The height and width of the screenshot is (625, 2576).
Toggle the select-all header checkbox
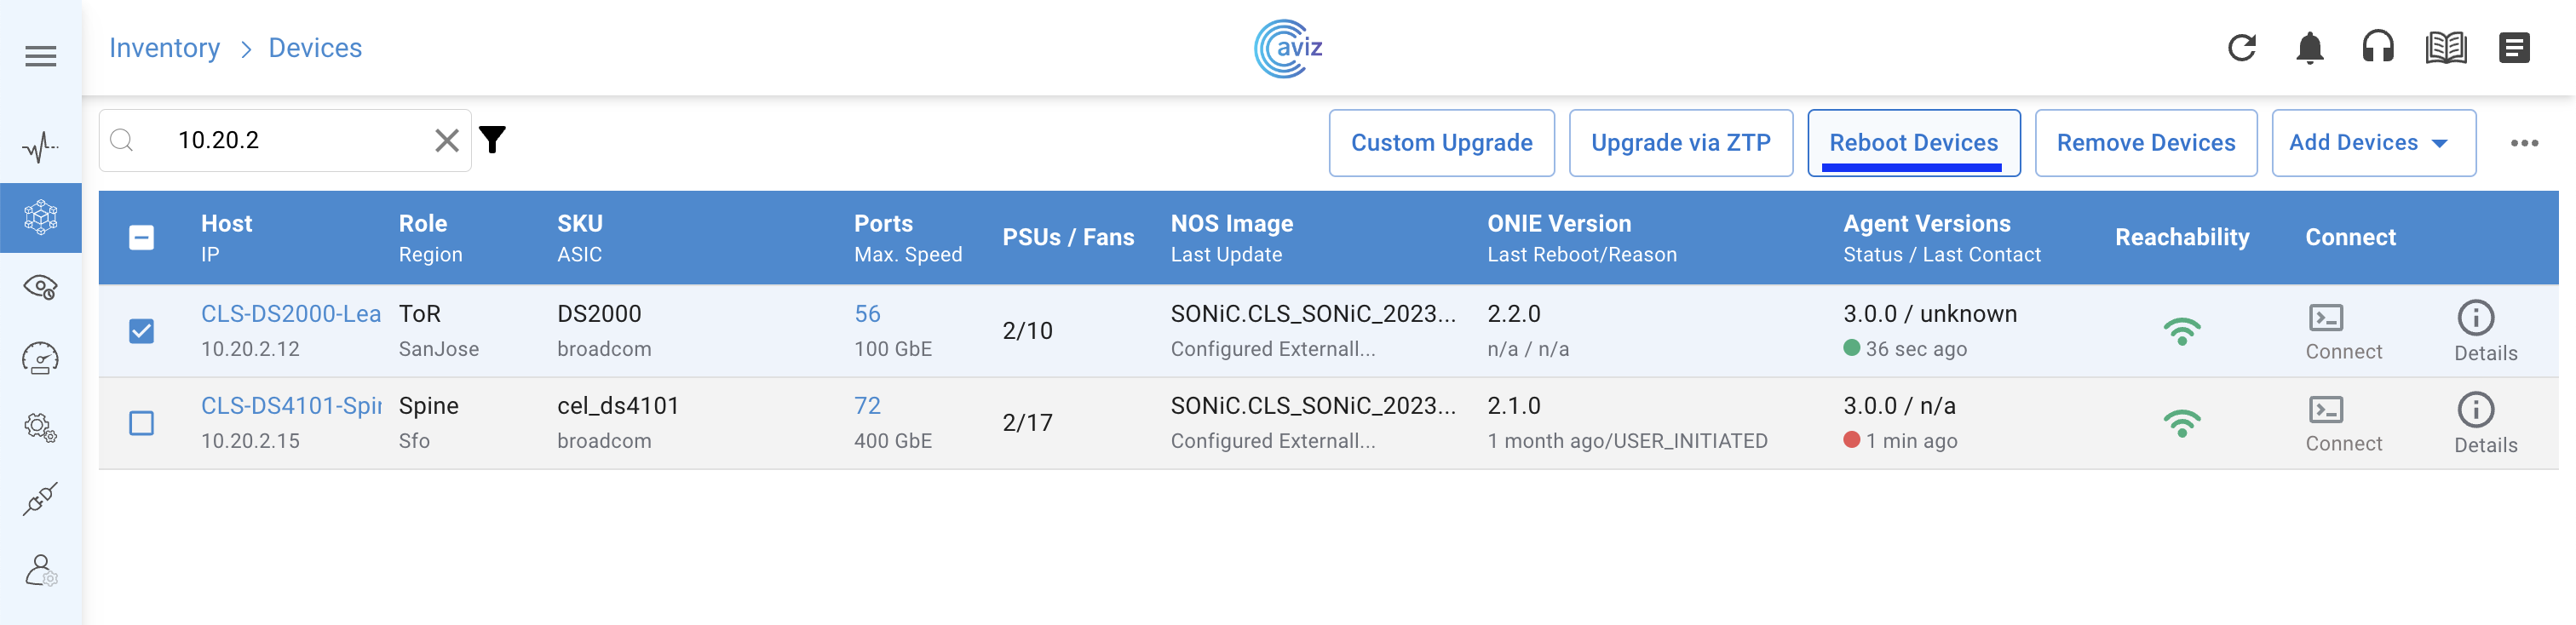point(142,238)
